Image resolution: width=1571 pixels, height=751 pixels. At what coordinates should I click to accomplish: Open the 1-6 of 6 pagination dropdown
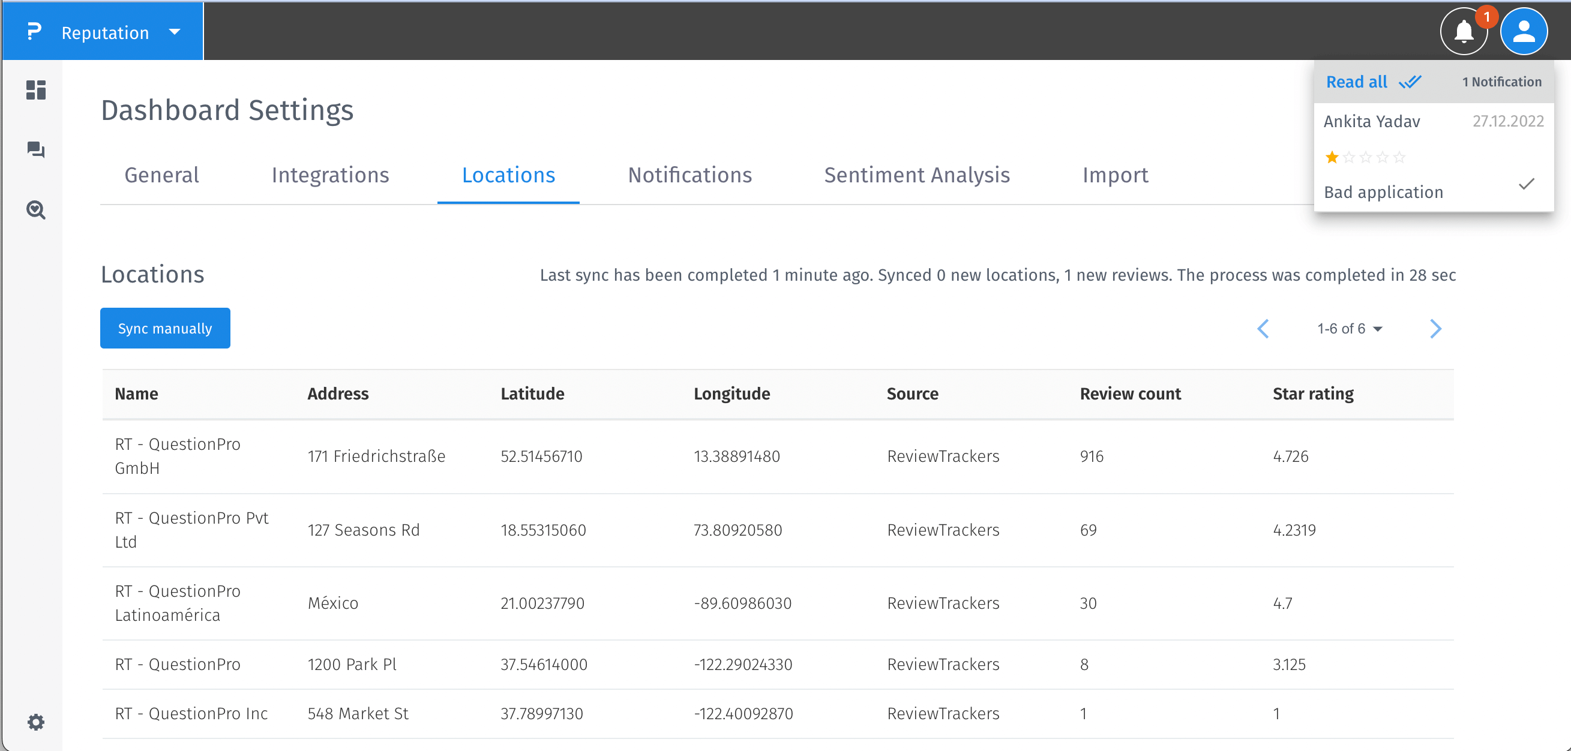[x=1350, y=329]
